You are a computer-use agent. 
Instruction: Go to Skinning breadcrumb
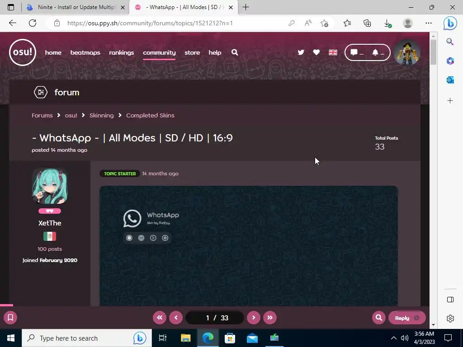point(102,115)
